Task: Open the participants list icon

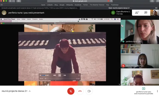Action: [x=137, y=13]
